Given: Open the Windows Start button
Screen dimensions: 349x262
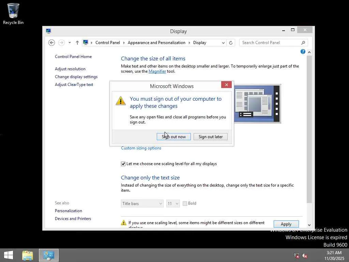Looking at the screenshot, I should [x=9, y=255].
